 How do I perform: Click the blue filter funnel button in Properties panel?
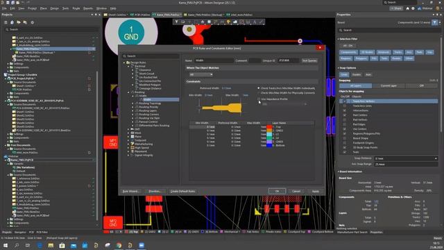point(435,22)
